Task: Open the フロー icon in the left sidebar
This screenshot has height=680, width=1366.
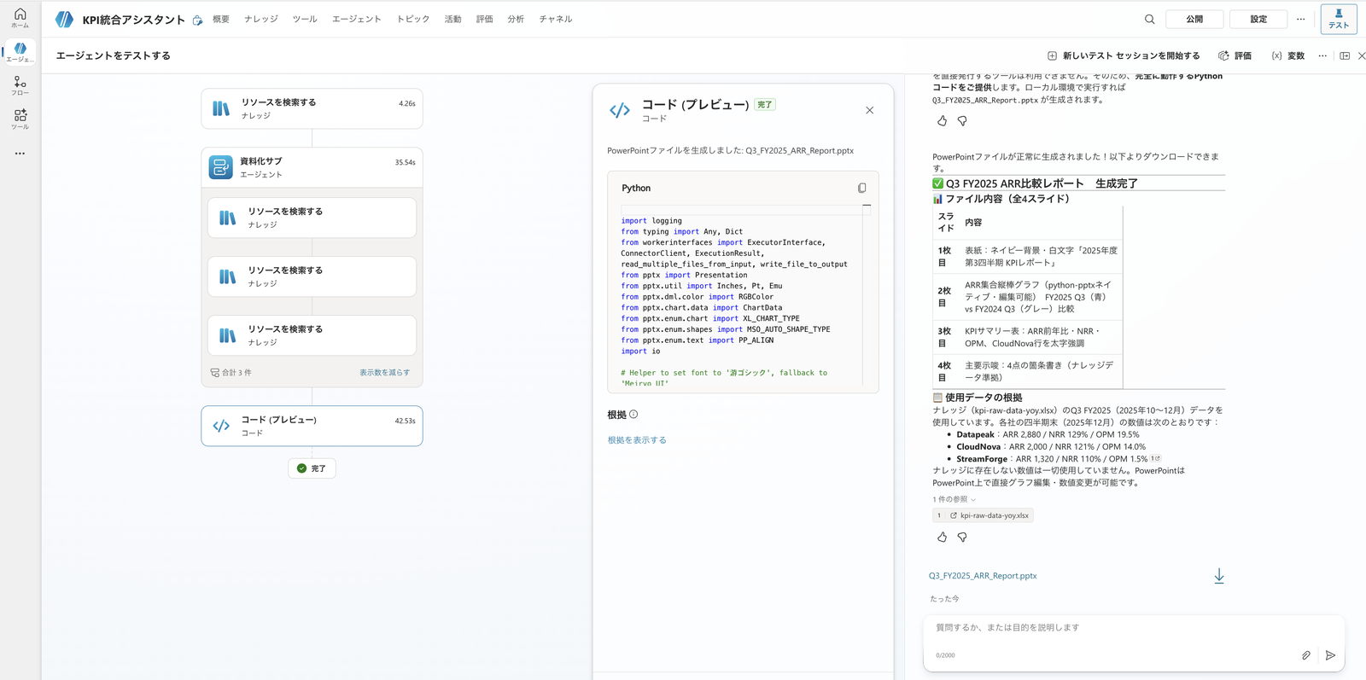Action: (20, 85)
